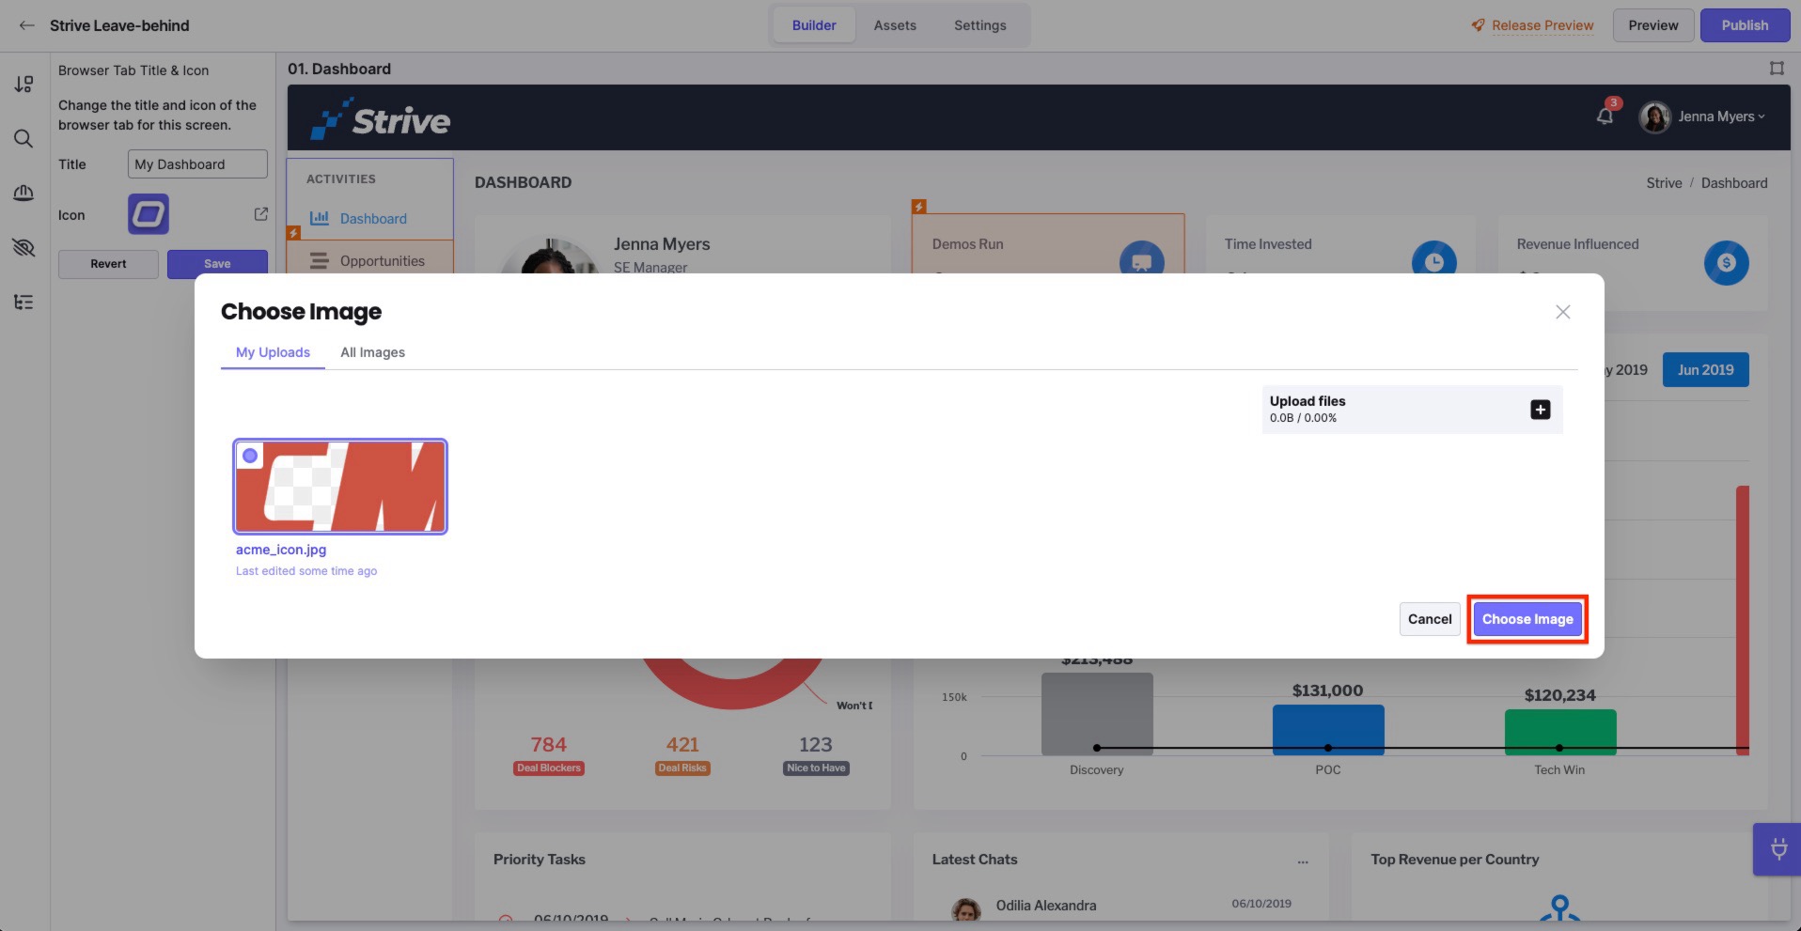Switch to the Settings tab
Image resolution: width=1801 pixels, height=931 pixels.
click(980, 25)
